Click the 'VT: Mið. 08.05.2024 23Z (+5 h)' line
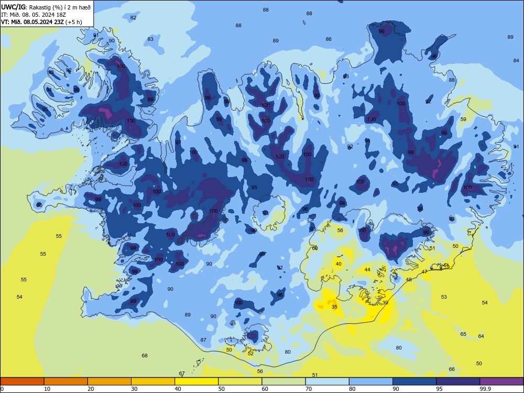 pos(41,22)
